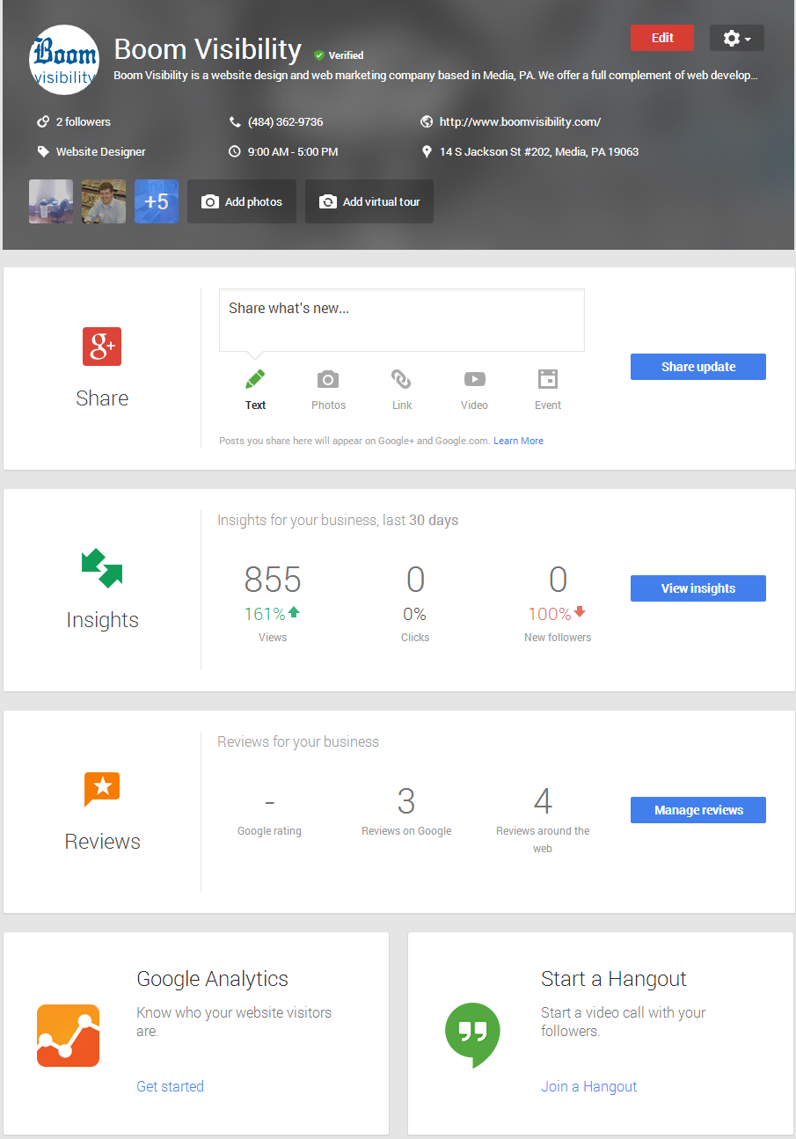The image size is (796, 1139).
Task: Click the map pin icon by address
Action: click(x=427, y=151)
